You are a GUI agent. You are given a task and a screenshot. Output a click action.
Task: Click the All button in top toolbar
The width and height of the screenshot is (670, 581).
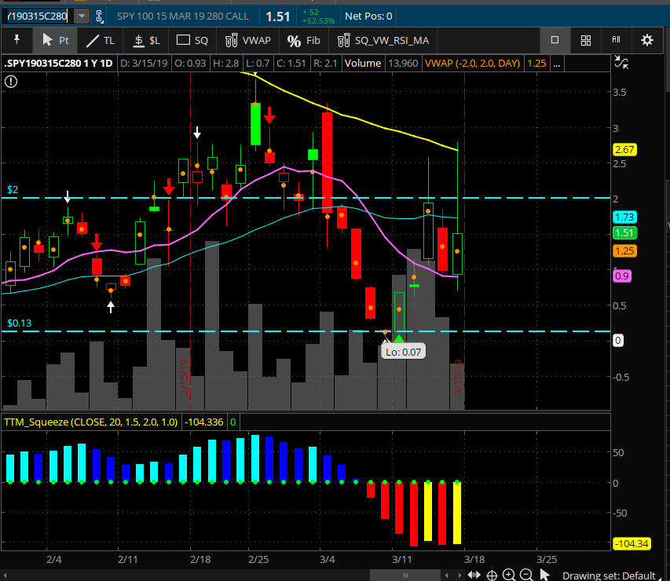point(615,40)
